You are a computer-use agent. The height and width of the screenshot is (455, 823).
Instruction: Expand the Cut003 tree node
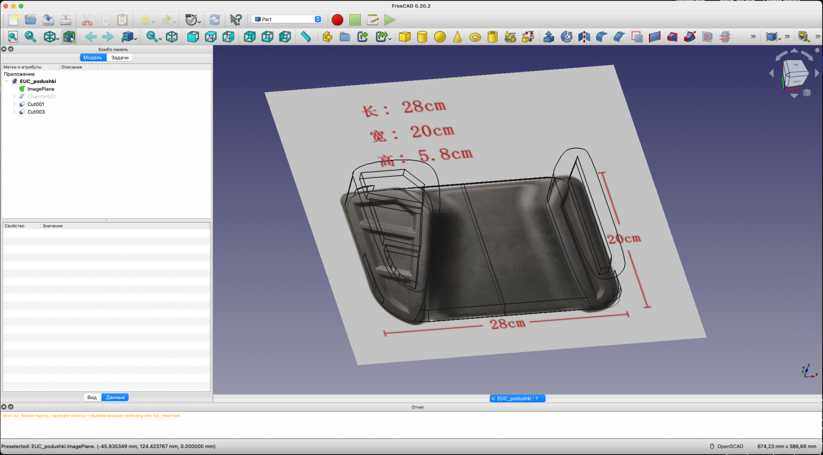pos(14,112)
